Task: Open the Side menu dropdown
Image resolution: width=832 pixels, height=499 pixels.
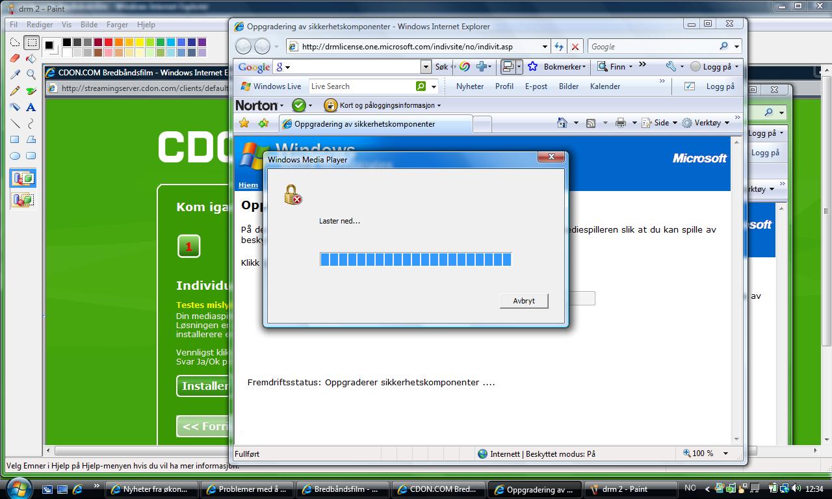Action: point(674,123)
